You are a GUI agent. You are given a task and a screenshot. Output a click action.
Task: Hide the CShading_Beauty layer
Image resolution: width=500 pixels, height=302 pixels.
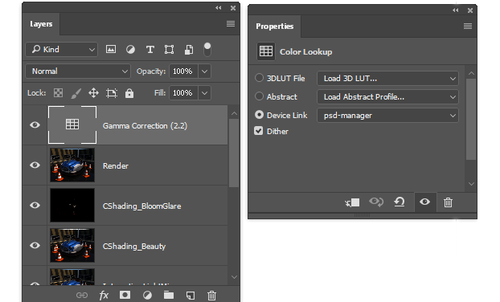coord(35,245)
